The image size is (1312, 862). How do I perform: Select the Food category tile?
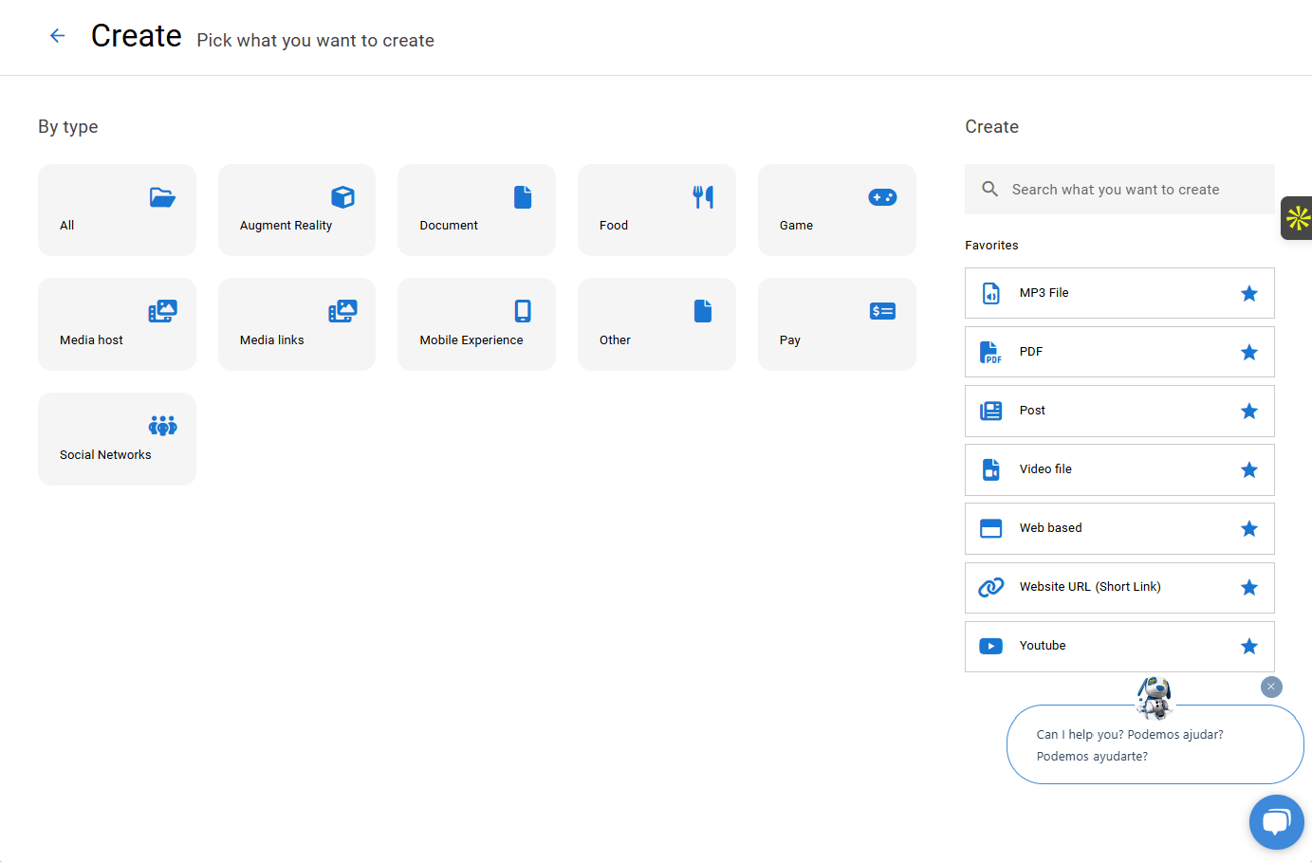tap(656, 210)
